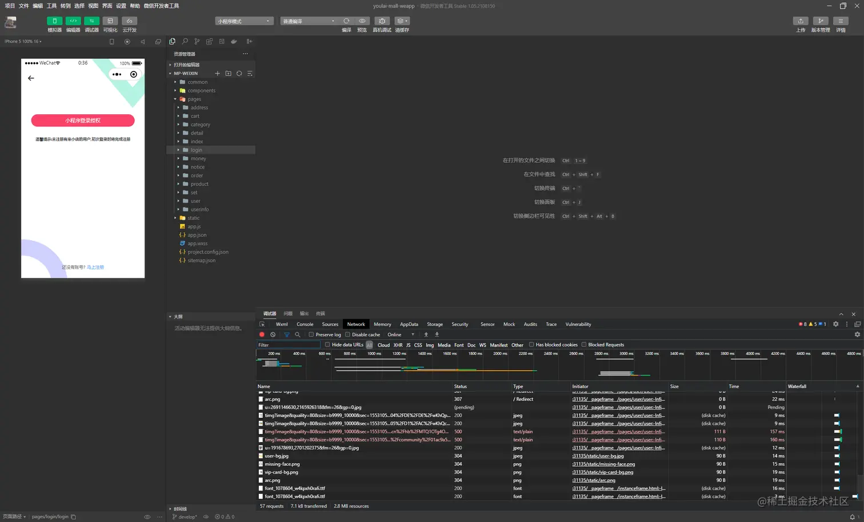Click the simulator back arrow
Viewport: 864px width, 522px height.
pos(31,78)
